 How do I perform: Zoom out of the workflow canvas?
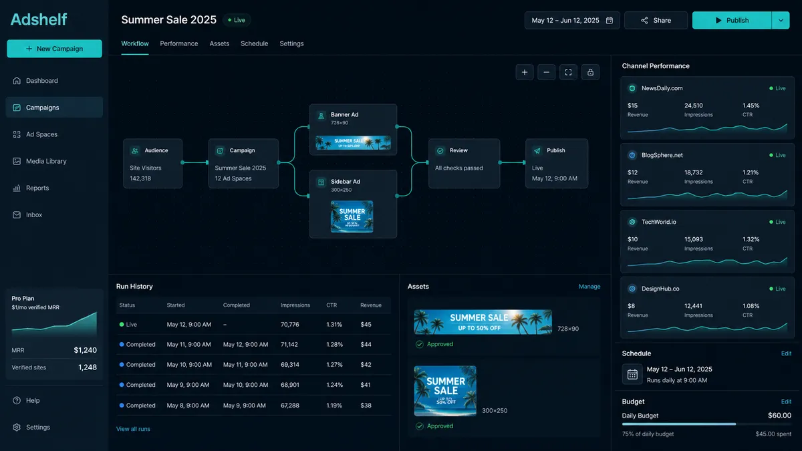coord(546,72)
